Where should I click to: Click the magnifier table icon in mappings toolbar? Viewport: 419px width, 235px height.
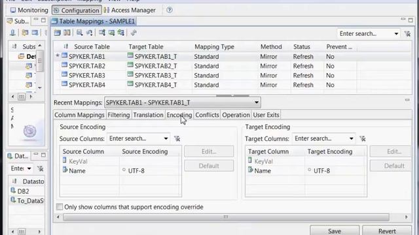click(x=79, y=33)
